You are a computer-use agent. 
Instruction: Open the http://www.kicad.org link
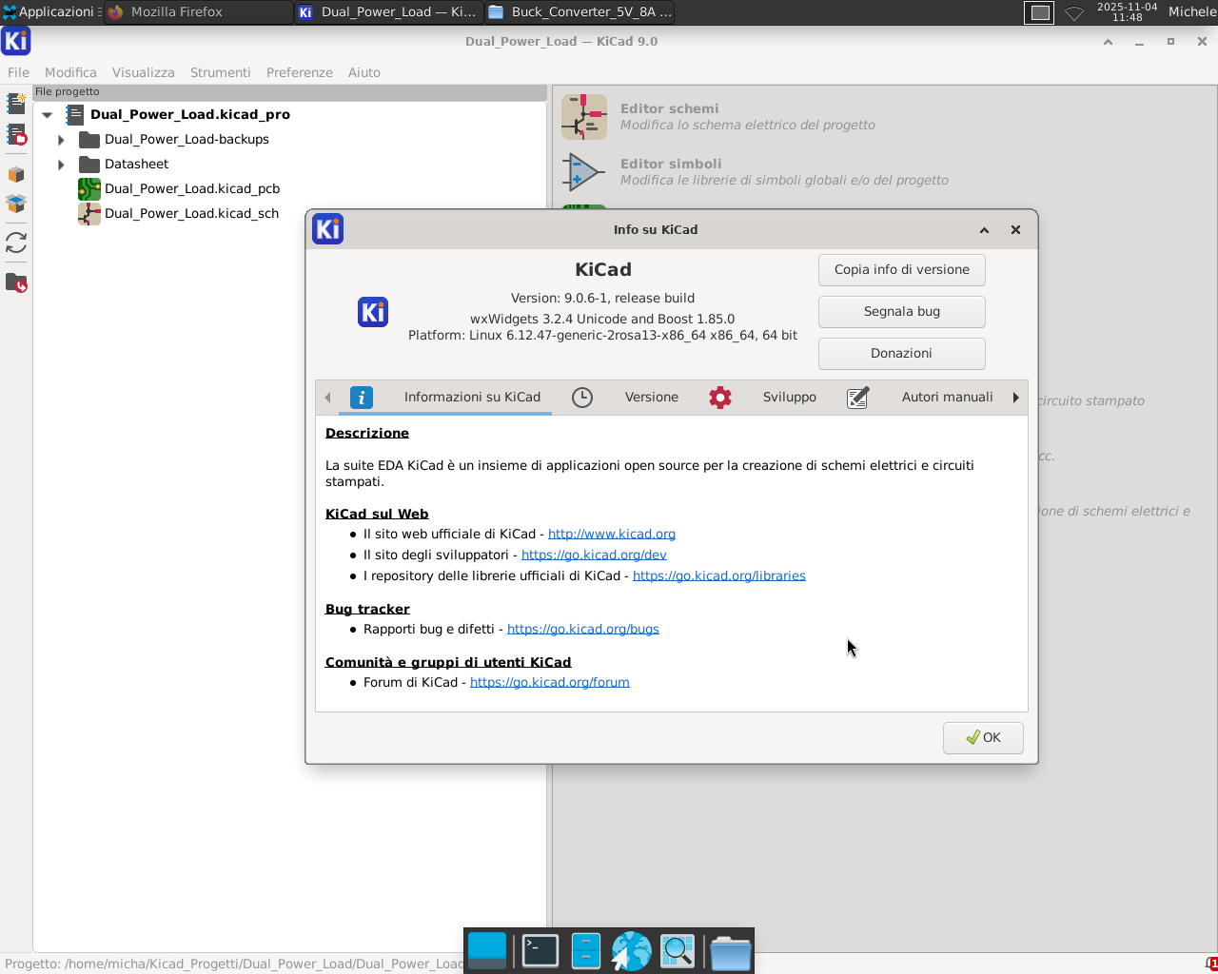click(612, 535)
